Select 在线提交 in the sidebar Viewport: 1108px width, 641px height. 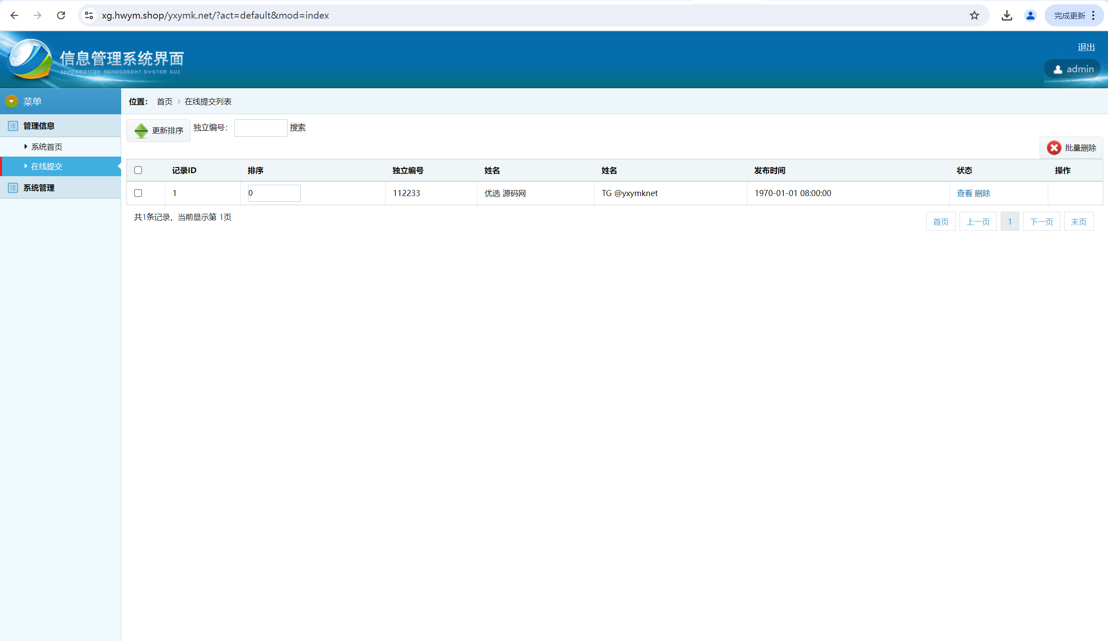click(61, 166)
